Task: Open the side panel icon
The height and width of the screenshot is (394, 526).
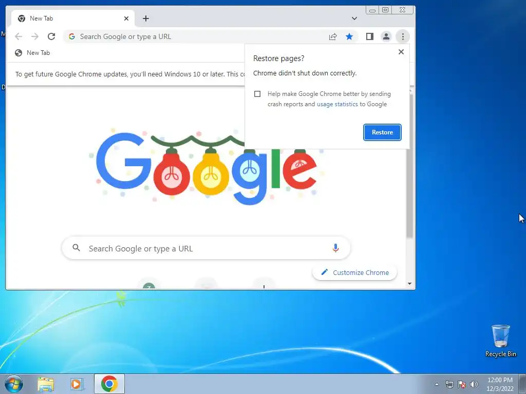Action: (x=370, y=36)
